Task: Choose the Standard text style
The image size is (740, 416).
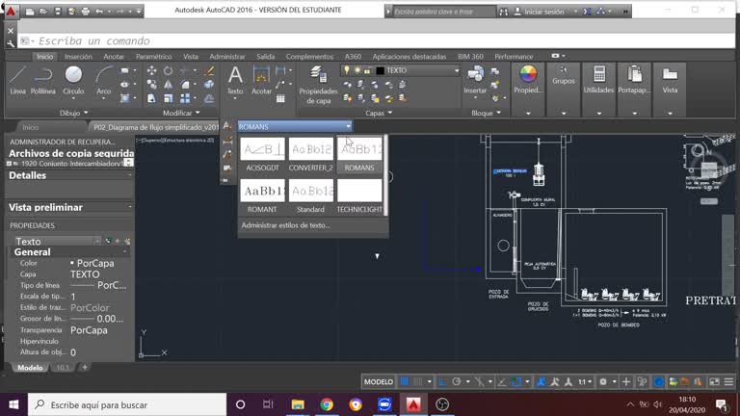Action: tap(310, 196)
